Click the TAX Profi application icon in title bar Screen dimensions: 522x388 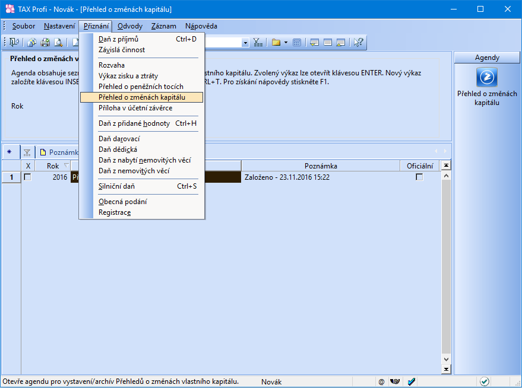(x=10, y=9)
